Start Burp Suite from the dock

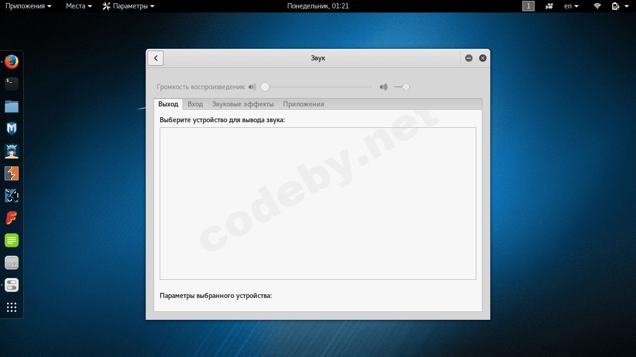click(12, 173)
